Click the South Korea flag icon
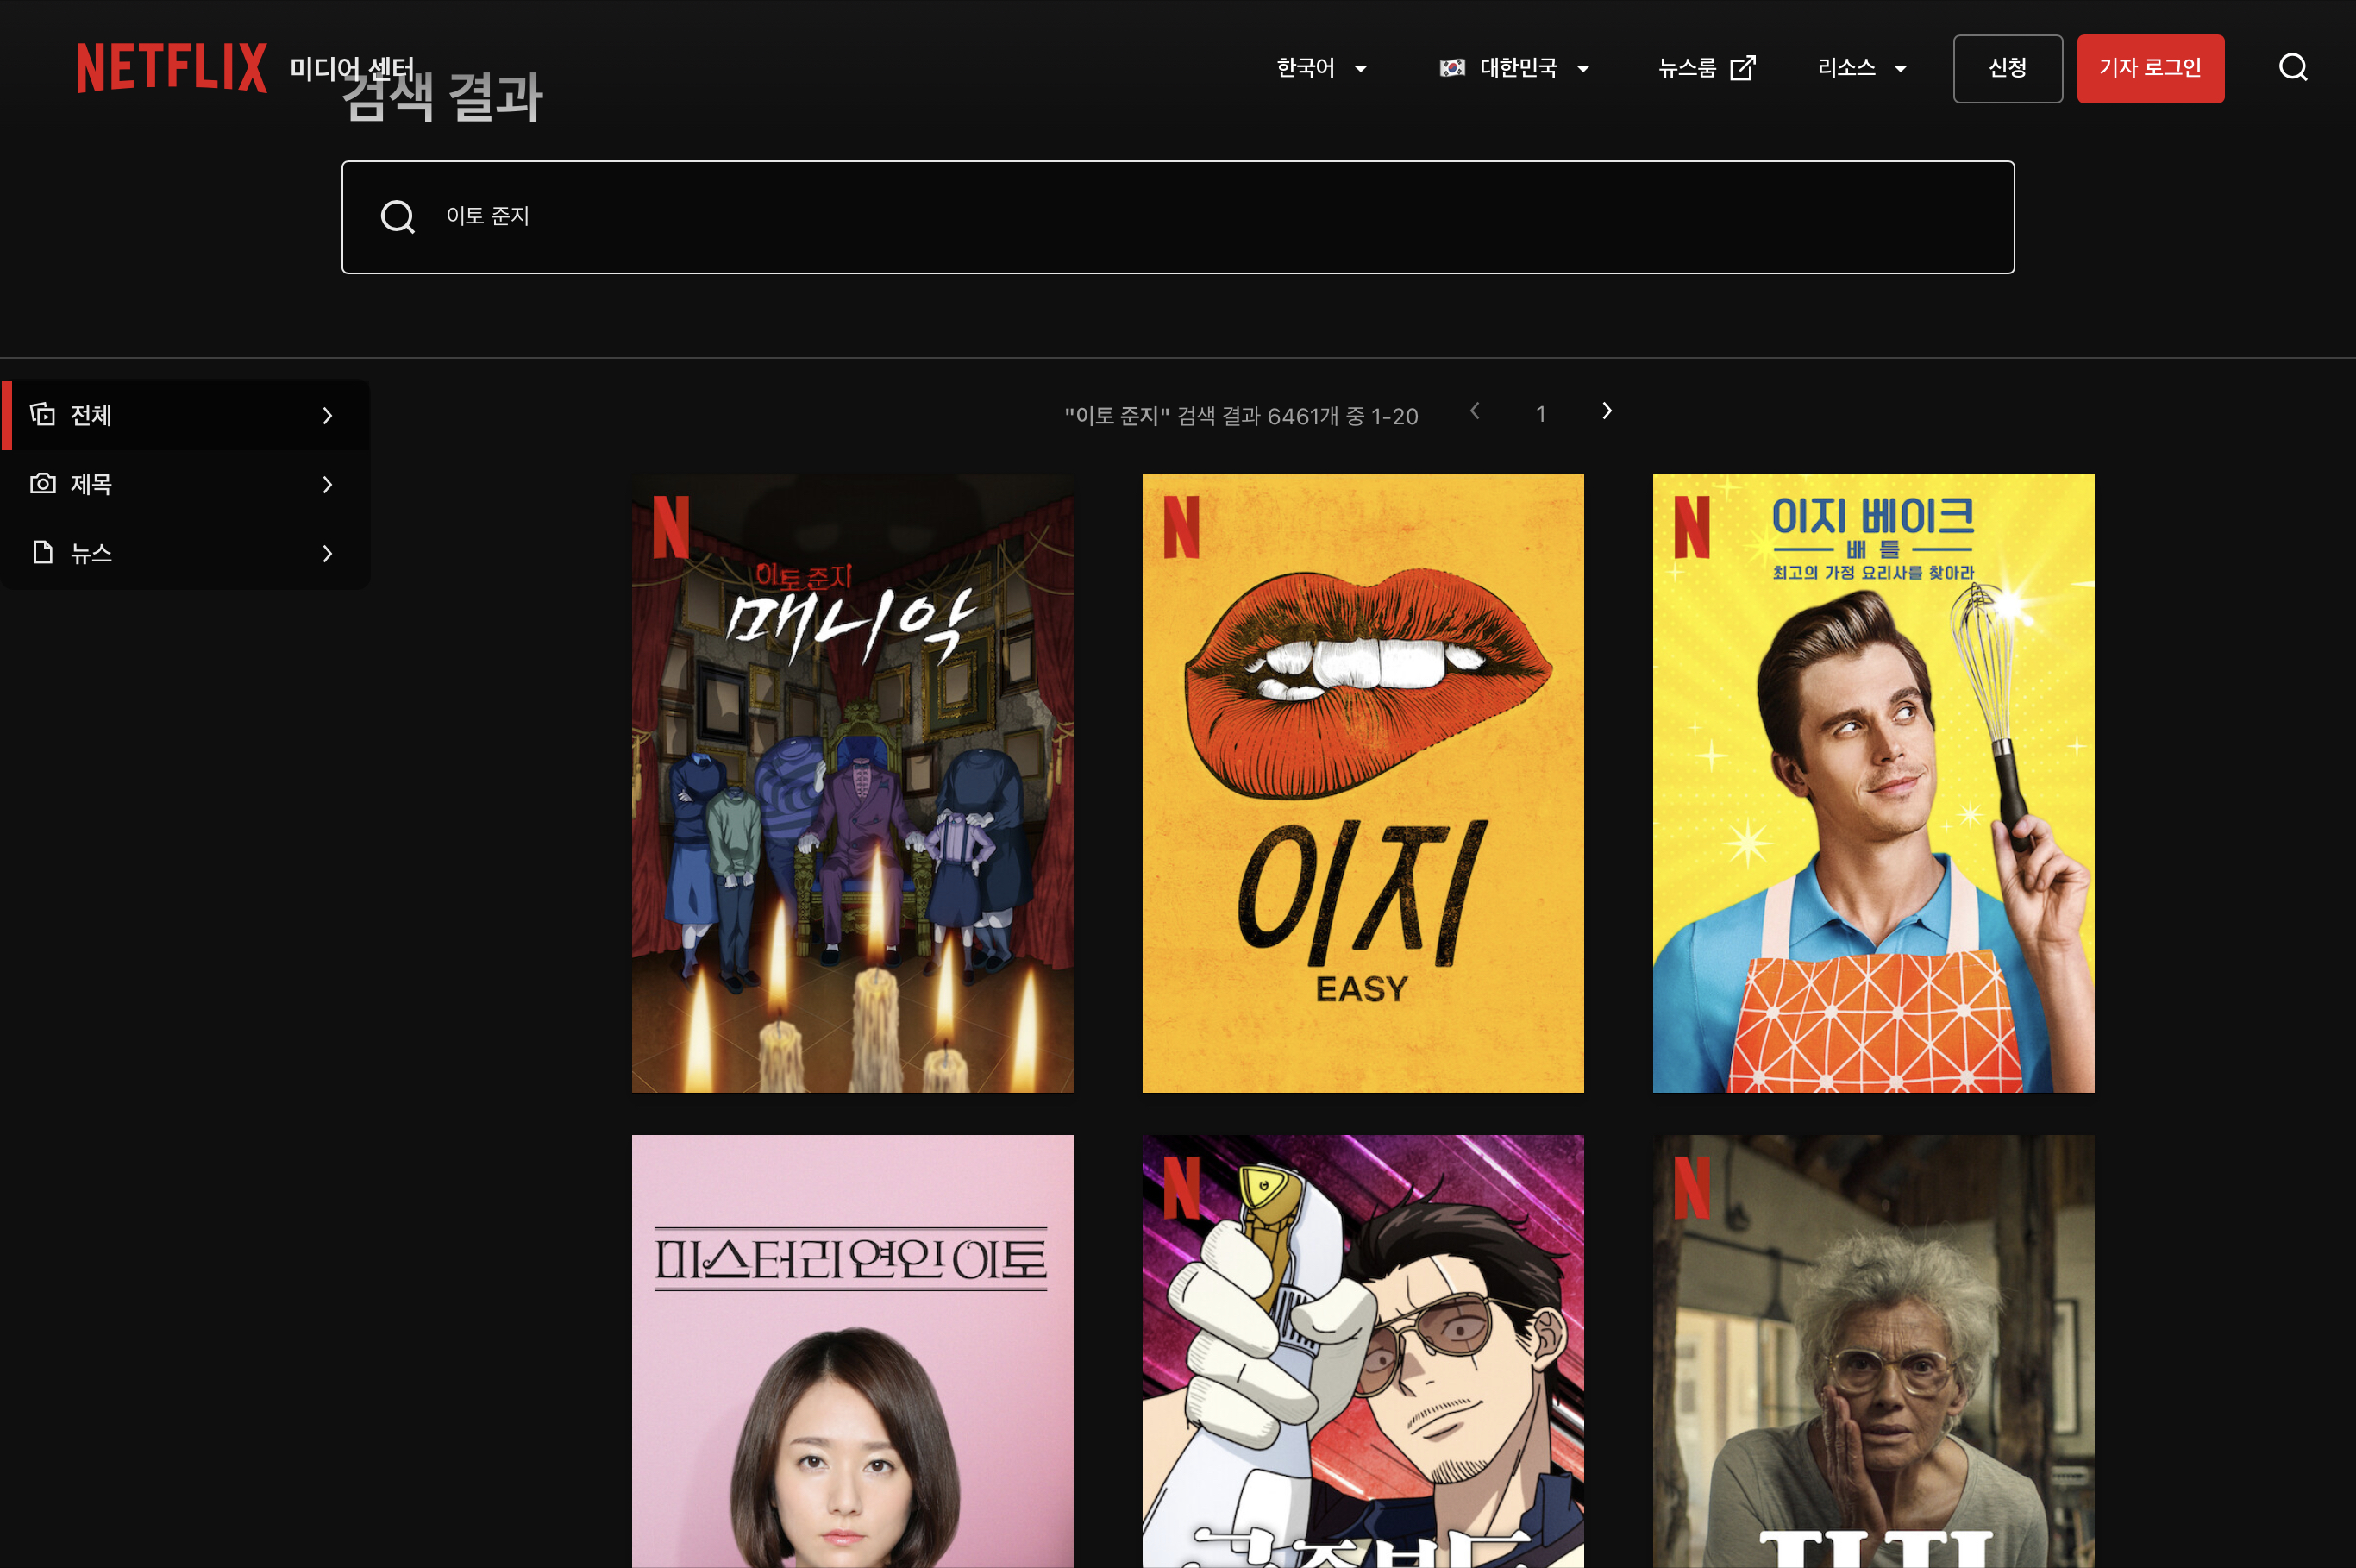The height and width of the screenshot is (1568, 2356). coord(1451,68)
